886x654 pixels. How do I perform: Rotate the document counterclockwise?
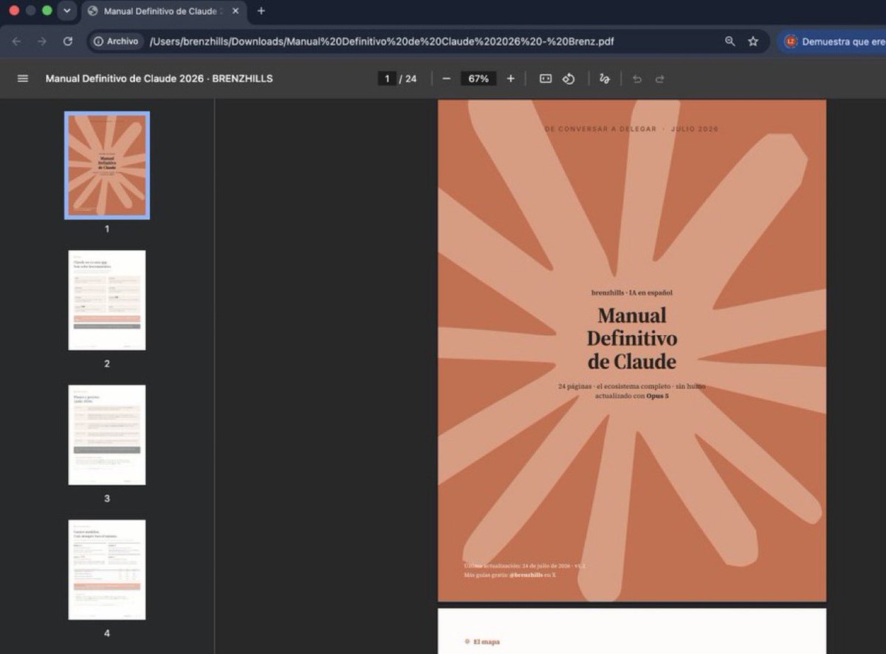pyautogui.click(x=569, y=78)
